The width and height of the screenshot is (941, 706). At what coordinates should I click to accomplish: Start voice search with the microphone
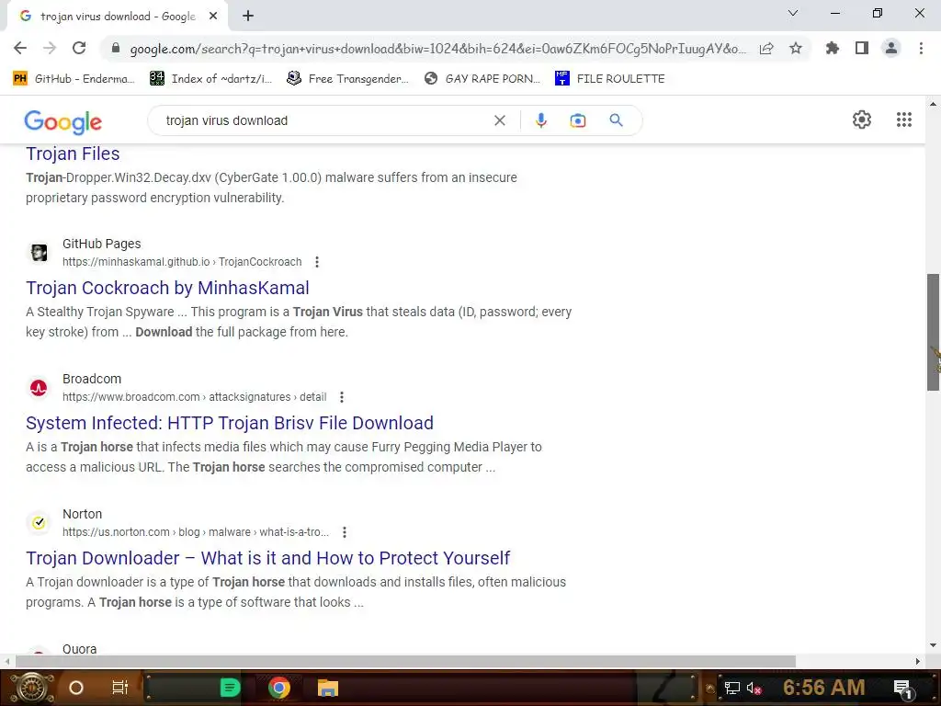pos(540,120)
